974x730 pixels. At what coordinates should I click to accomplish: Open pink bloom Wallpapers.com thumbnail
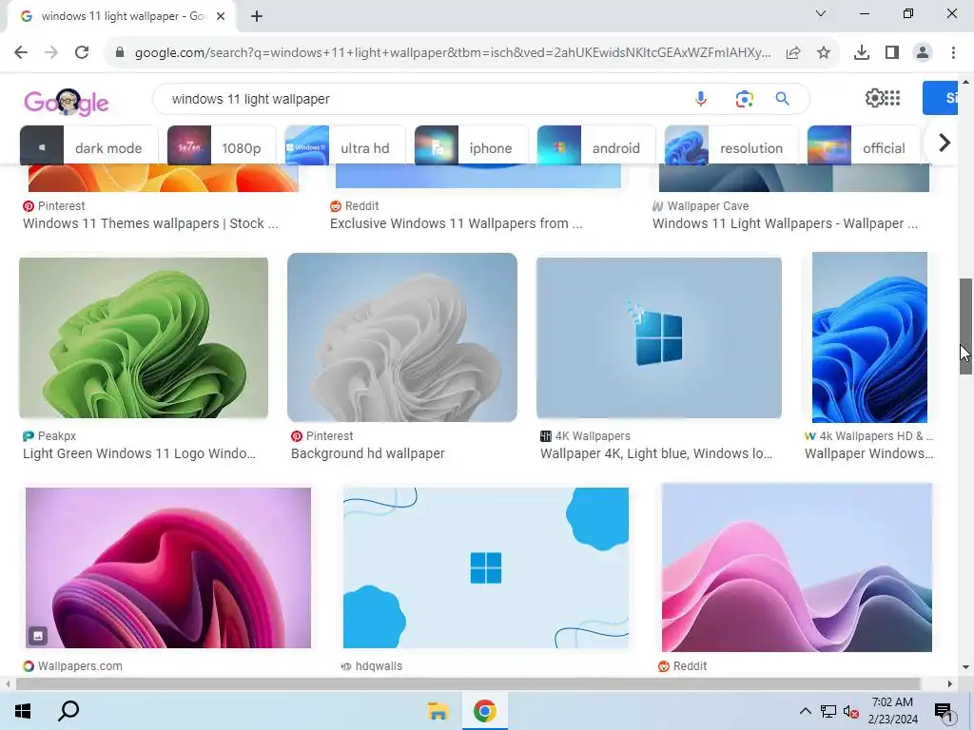pyautogui.click(x=168, y=568)
